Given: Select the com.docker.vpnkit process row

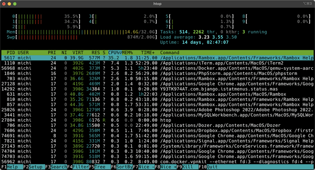Looking at the screenshot, I should click(x=157, y=162).
